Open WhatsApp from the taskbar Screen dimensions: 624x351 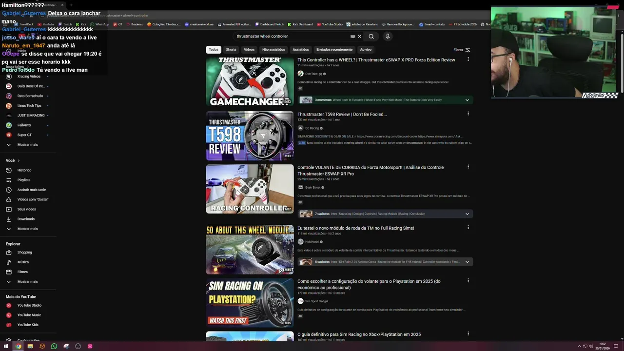54,346
